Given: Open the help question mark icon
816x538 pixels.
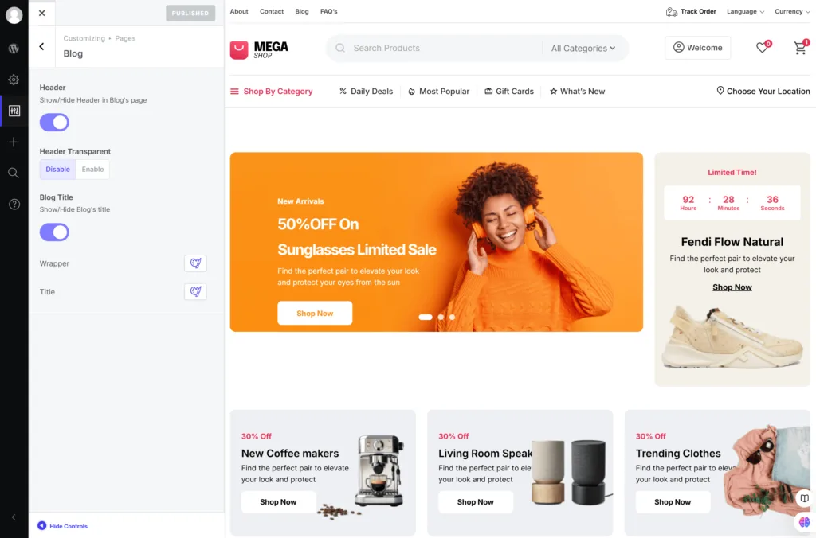Looking at the screenshot, I should [14, 205].
